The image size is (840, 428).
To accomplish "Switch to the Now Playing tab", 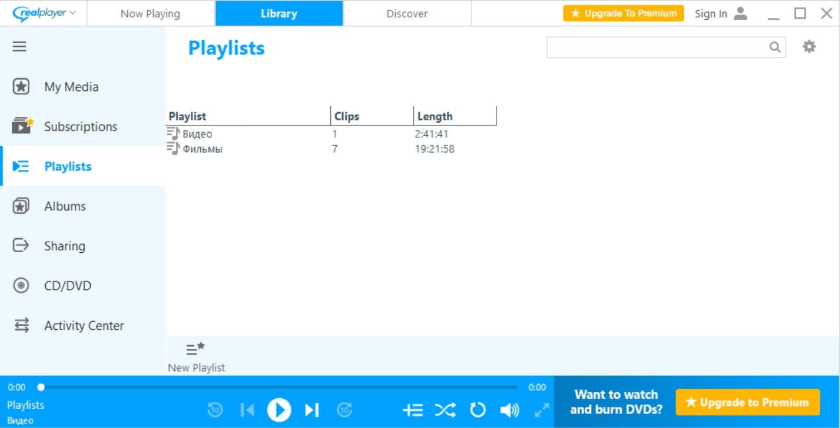I will click(x=150, y=13).
